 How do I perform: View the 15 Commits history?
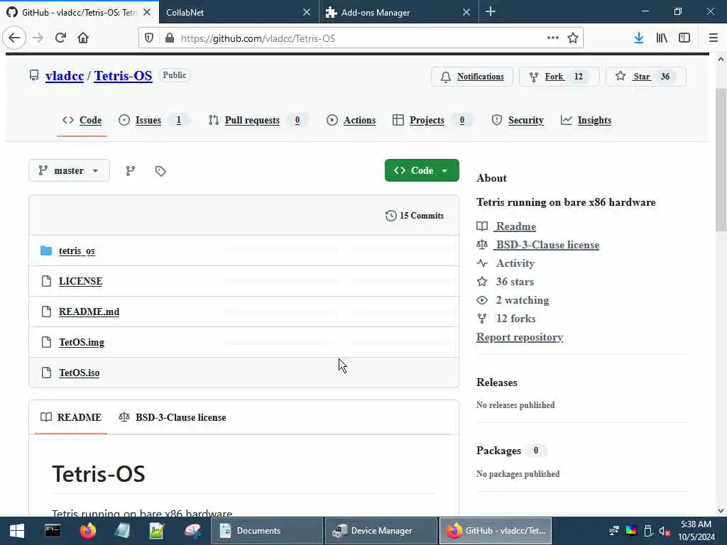click(415, 216)
